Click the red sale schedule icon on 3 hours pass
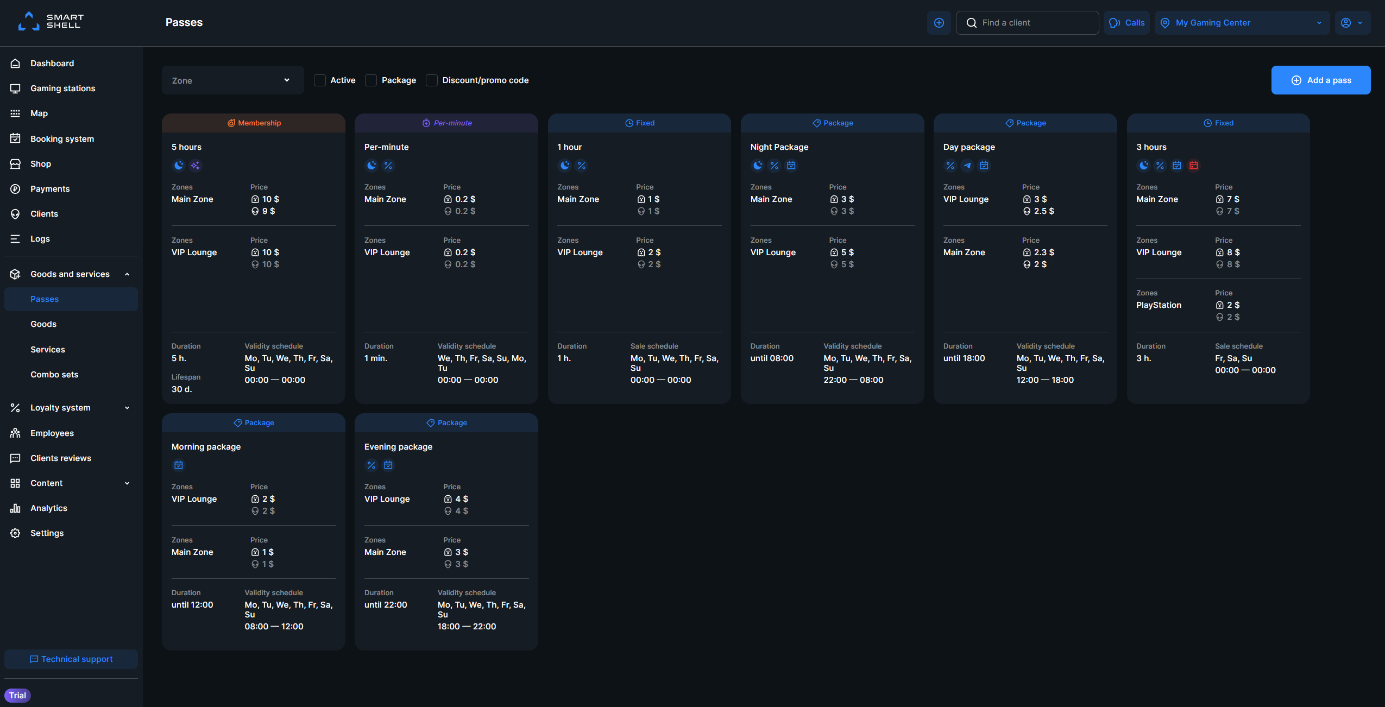 [1194, 166]
